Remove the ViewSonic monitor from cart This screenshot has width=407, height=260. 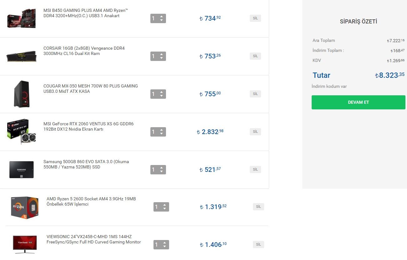[x=259, y=244]
